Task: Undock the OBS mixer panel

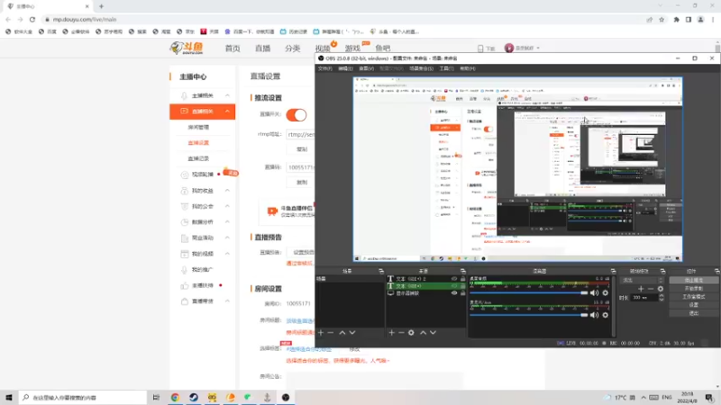Action: 613,272
